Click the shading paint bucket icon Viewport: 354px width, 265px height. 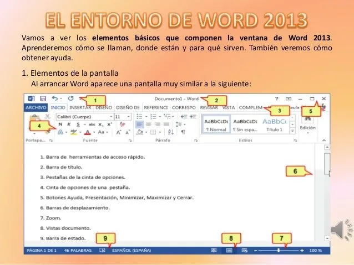coord(140,132)
